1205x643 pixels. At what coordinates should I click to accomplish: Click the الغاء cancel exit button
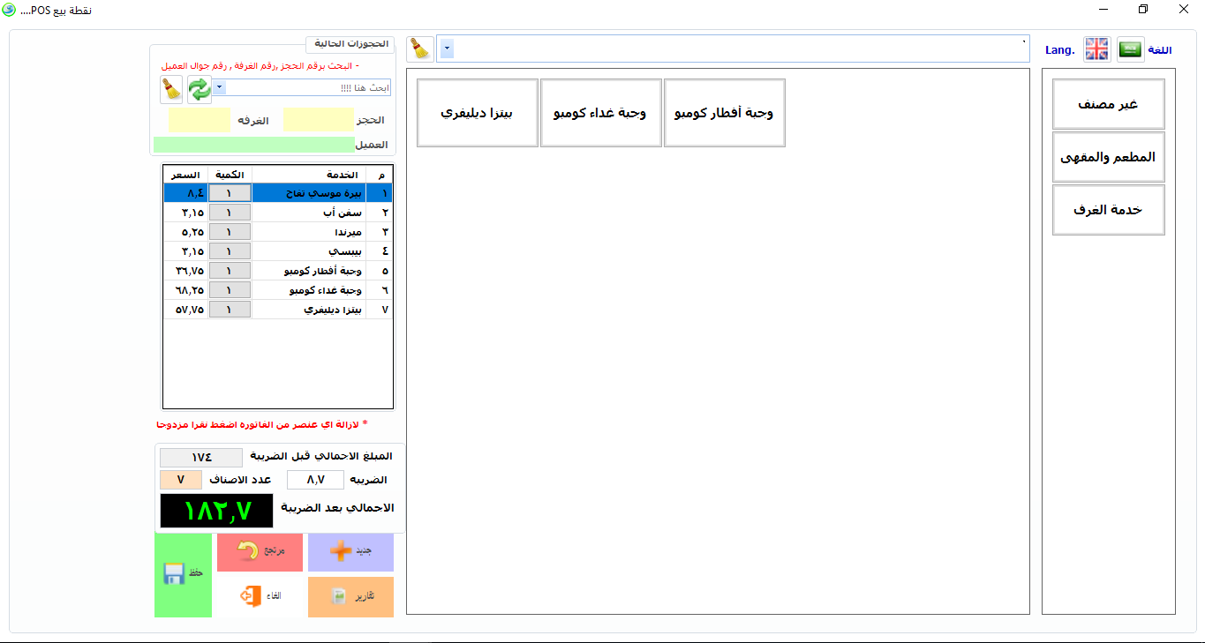(260, 596)
